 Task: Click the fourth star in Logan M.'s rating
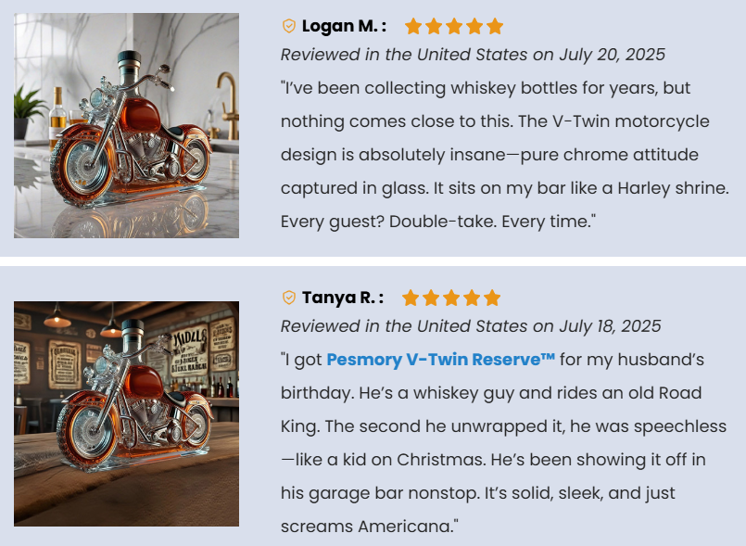[x=474, y=26]
